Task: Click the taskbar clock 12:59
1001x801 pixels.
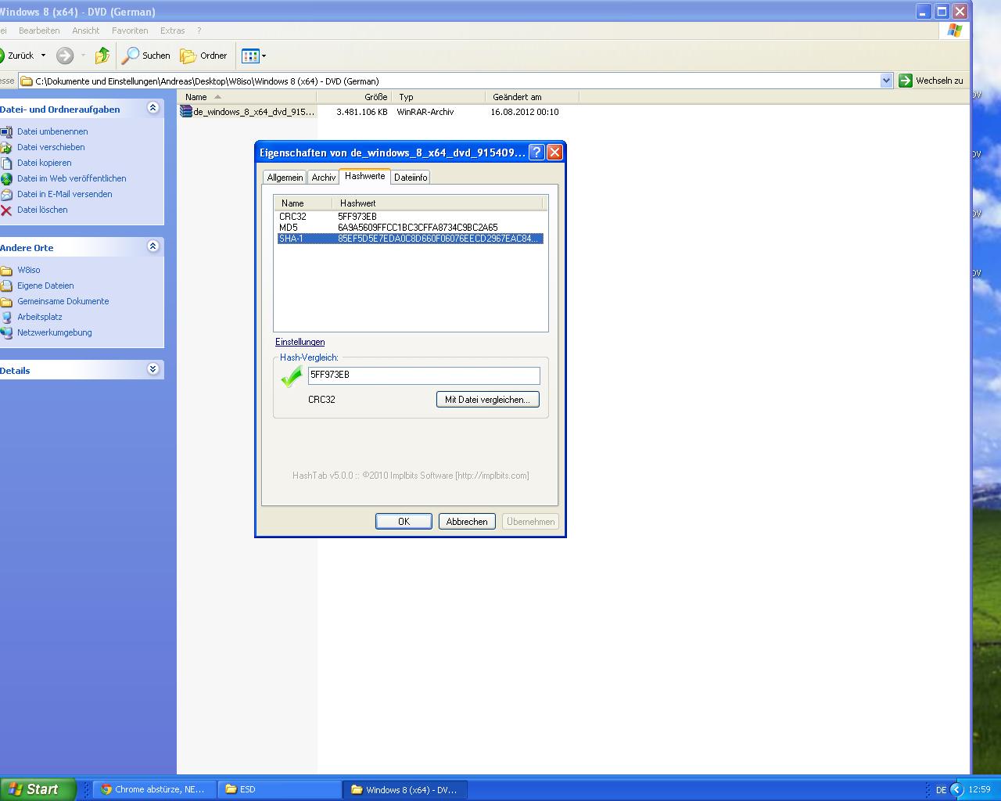Action: point(979,790)
